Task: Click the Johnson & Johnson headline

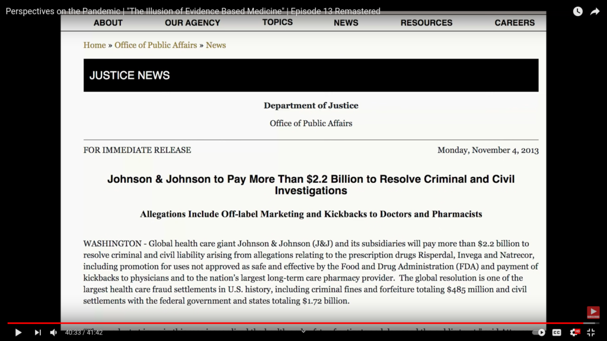Action: click(311, 185)
